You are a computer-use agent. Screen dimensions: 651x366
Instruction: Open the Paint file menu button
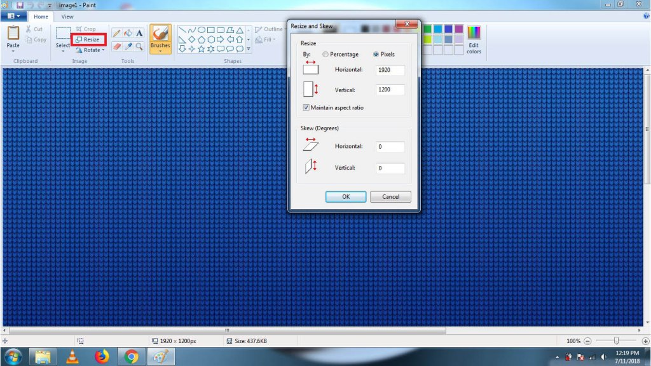(x=13, y=16)
